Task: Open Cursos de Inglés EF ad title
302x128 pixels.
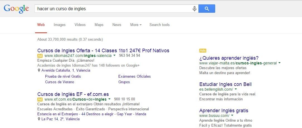Action: point(73,94)
